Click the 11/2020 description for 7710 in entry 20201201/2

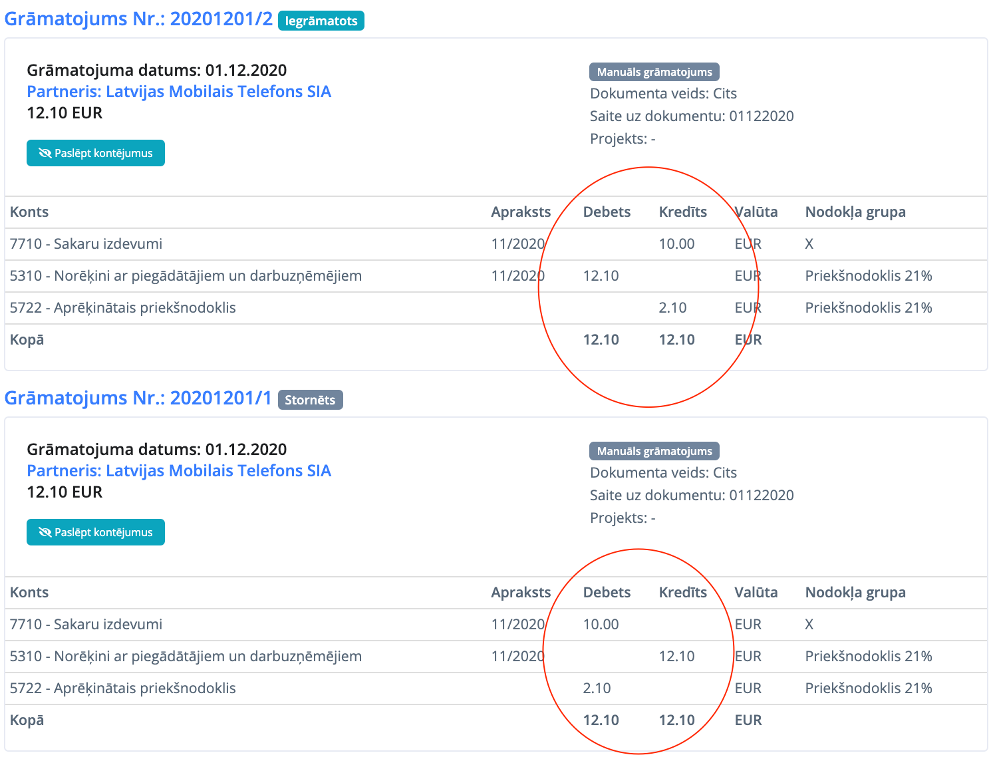(518, 244)
